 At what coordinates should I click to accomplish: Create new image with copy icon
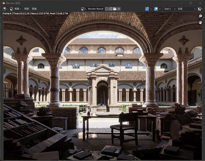[x=111, y=9]
